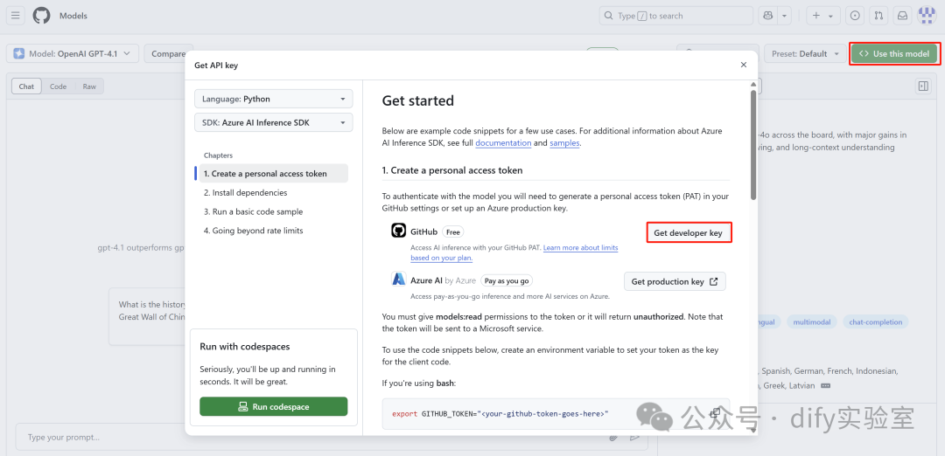
Task: Close the Get API key dialog
Action: [x=744, y=65]
